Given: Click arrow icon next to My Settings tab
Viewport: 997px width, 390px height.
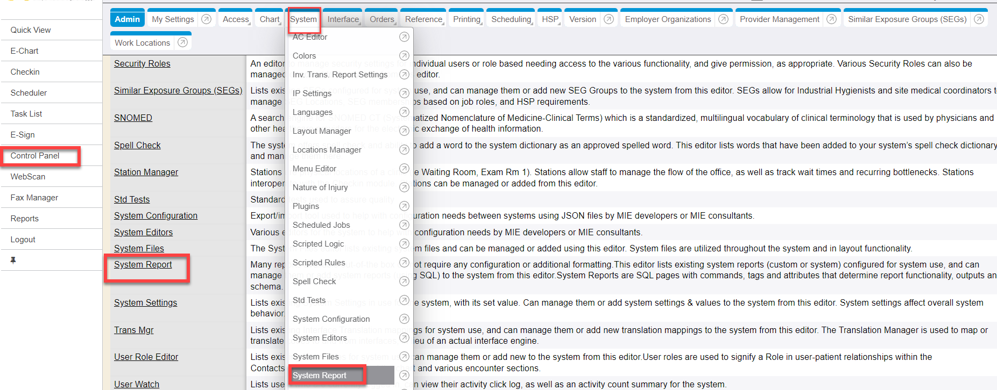Looking at the screenshot, I should click(206, 19).
